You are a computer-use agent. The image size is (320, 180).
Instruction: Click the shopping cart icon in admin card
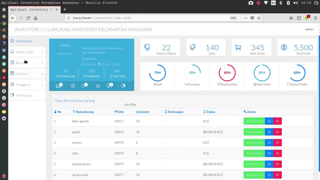tap(98, 86)
